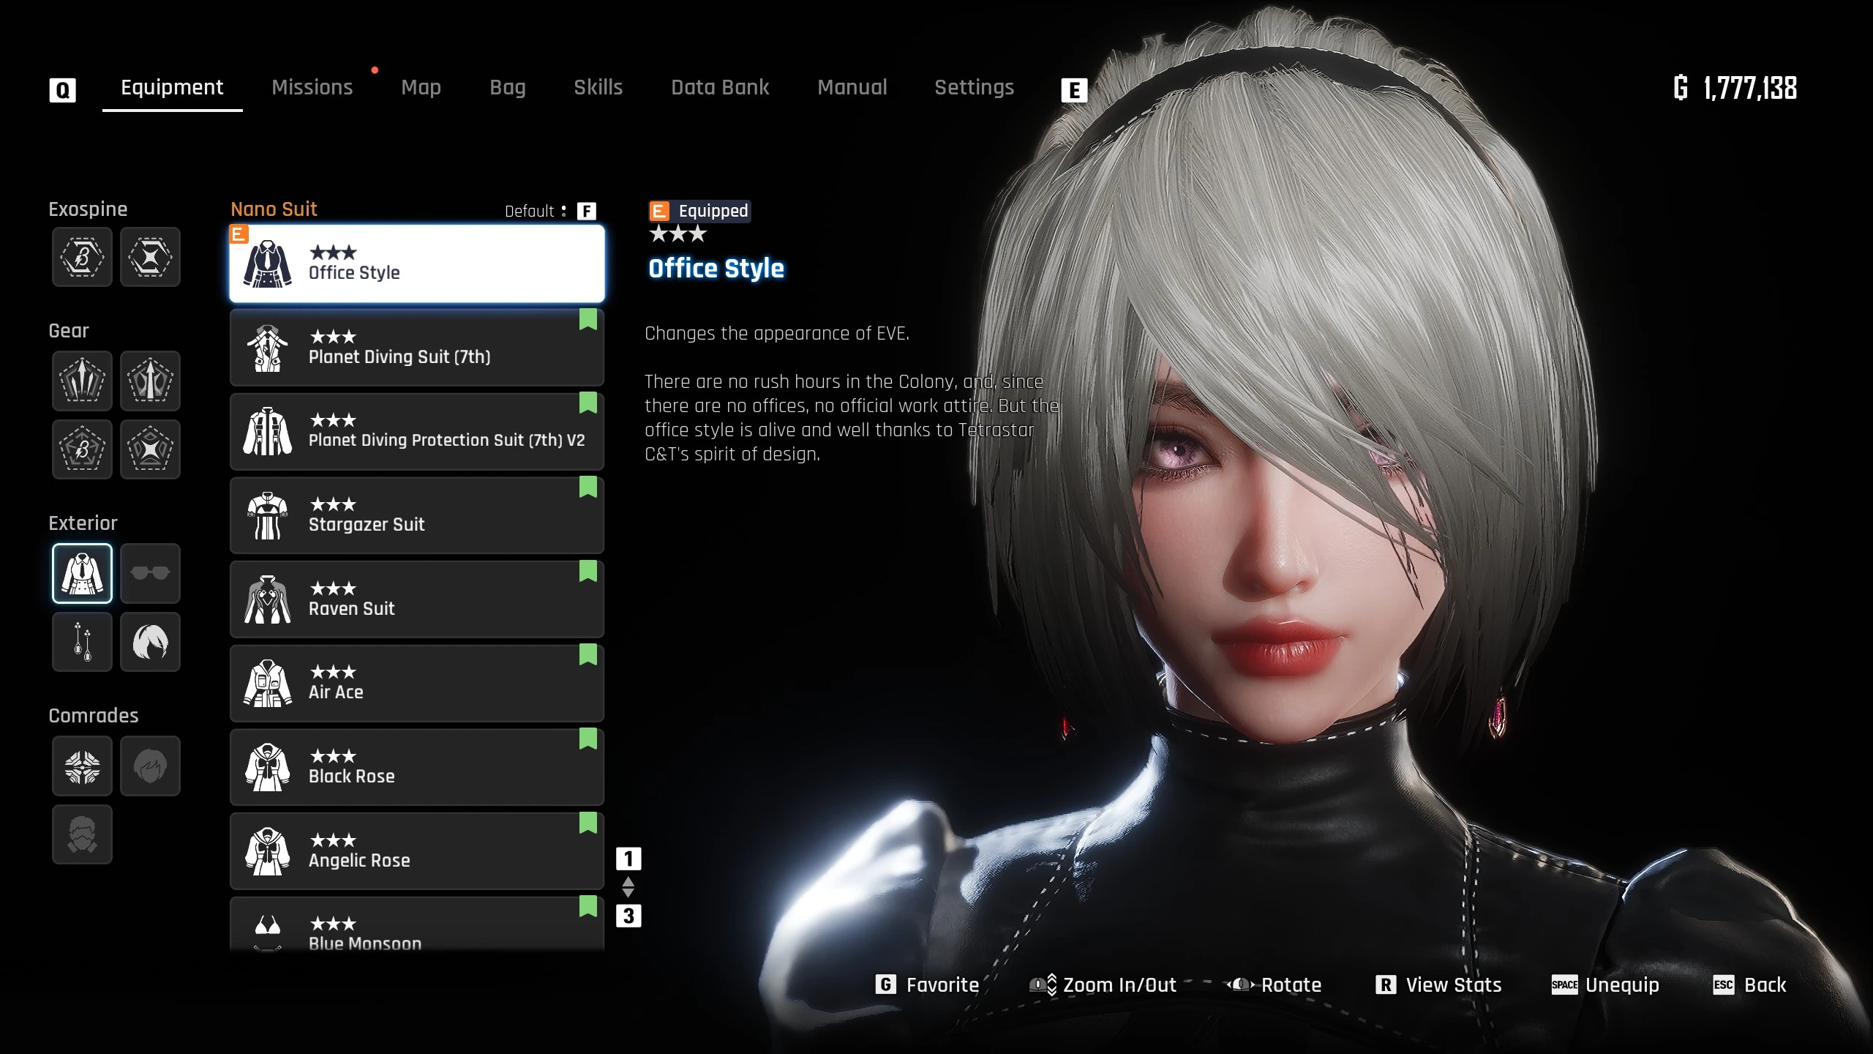The image size is (1873, 1054).
Task: Open the glasses exterior slot
Action: [150, 573]
